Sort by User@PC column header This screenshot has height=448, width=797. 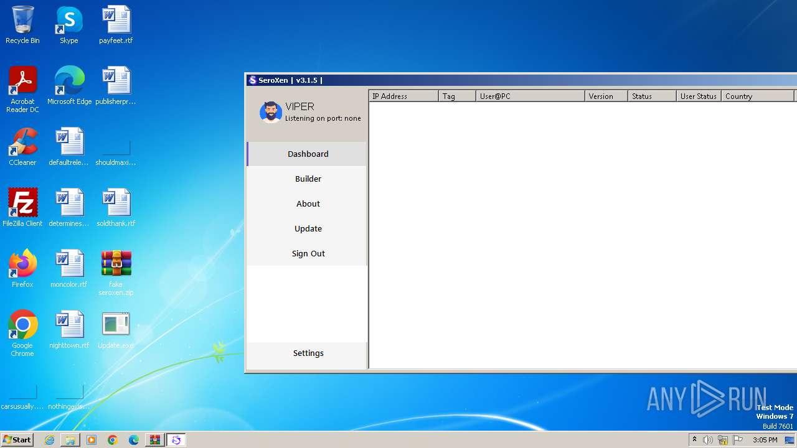pos(530,96)
